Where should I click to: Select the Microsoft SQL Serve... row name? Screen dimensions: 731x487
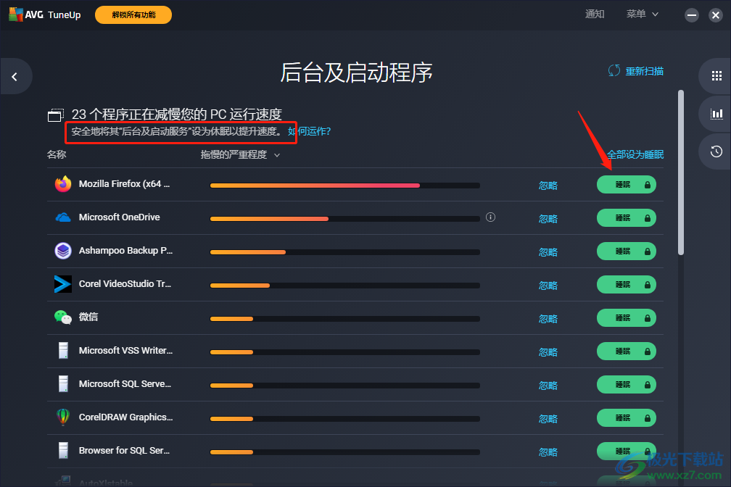tap(125, 384)
